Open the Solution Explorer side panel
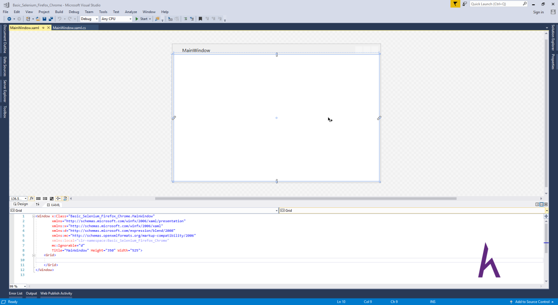Screen dimensions: 558x305 553,37
